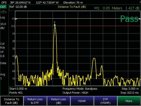Viewport: 141px width, 106px height.
Task: Click the Log scale indicator
Action: click(3, 18)
